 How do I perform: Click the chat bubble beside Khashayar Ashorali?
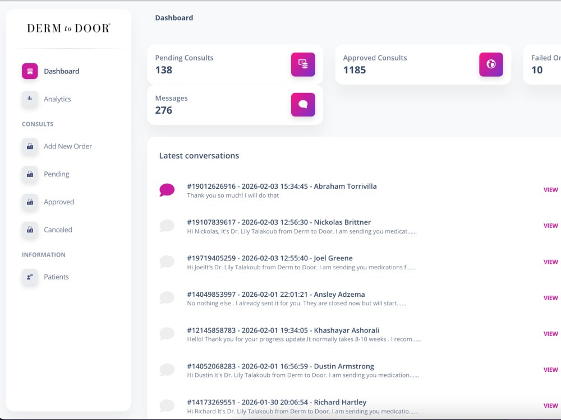point(167,334)
